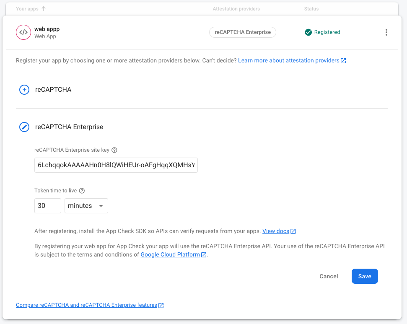
Task: Cancel the provider configuration changes
Action: (329, 276)
